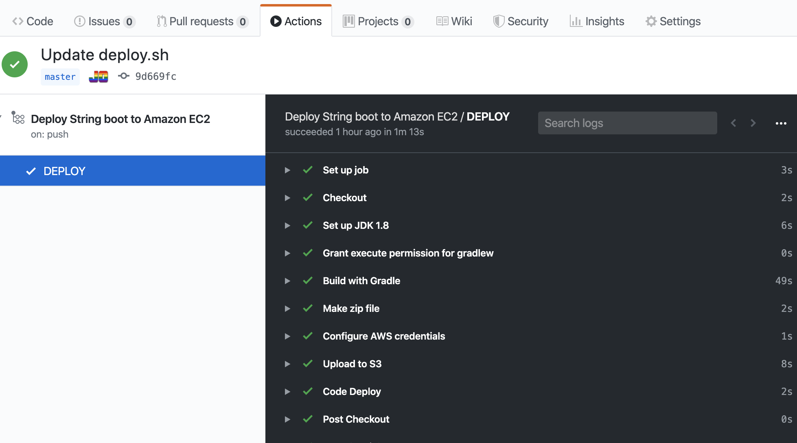Open the Projects tab
Image resolution: width=797 pixels, height=443 pixels.
coord(378,21)
